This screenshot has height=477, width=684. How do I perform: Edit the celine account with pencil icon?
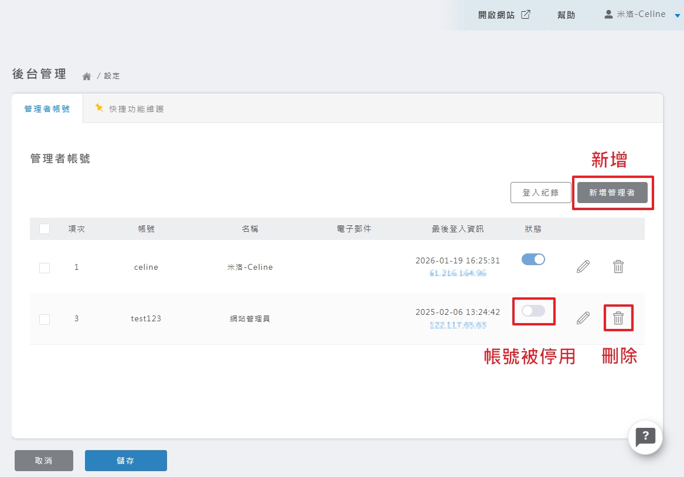(x=583, y=267)
